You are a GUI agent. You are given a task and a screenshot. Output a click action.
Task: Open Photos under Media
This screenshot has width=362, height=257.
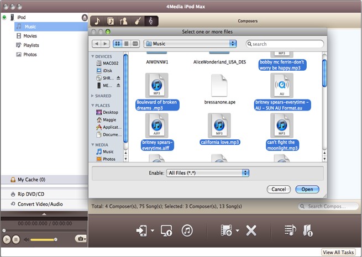click(106, 159)
